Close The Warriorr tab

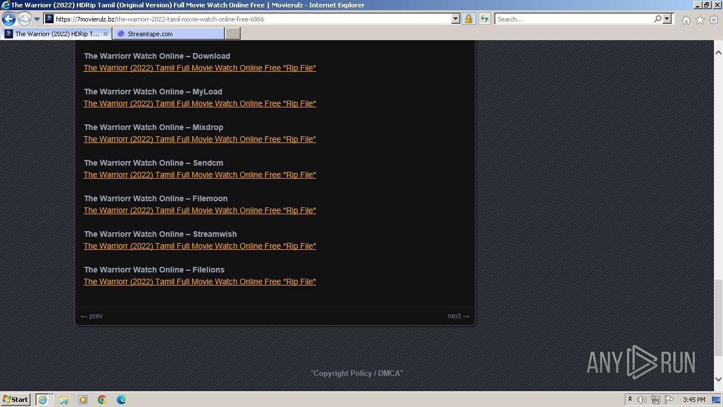[106, 34]
